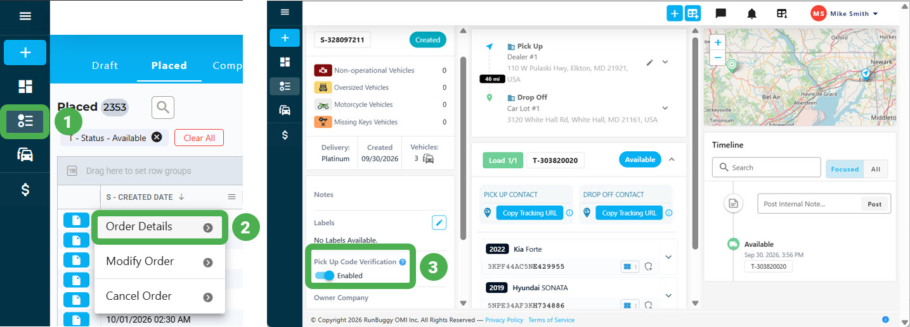The image size is (910, 327).
Task: Switch to the Draft tab
Action: [105, 65]
